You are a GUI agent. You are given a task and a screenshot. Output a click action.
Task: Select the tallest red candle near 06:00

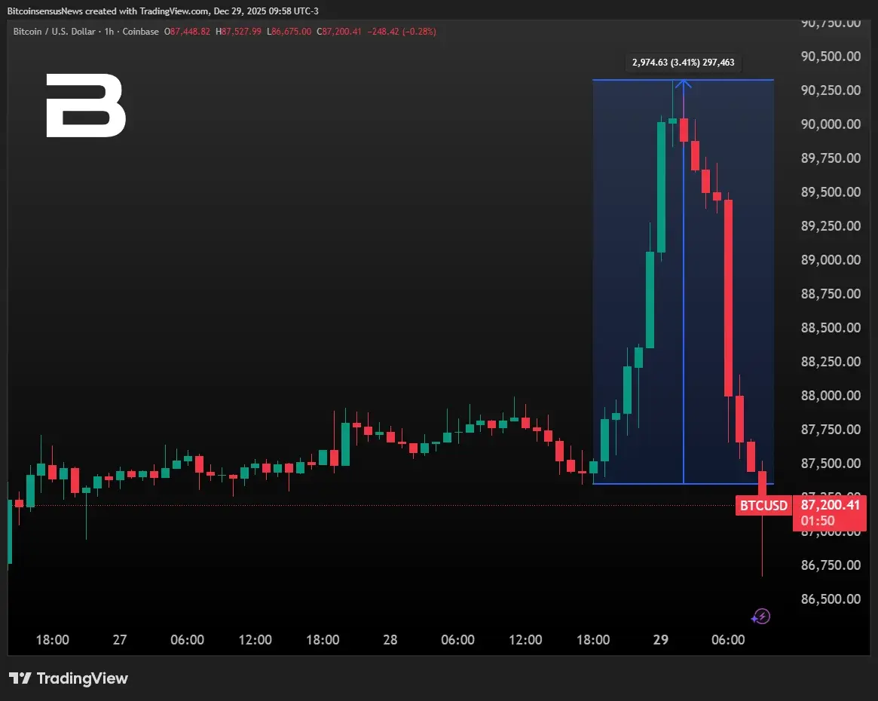pos(728,298)
